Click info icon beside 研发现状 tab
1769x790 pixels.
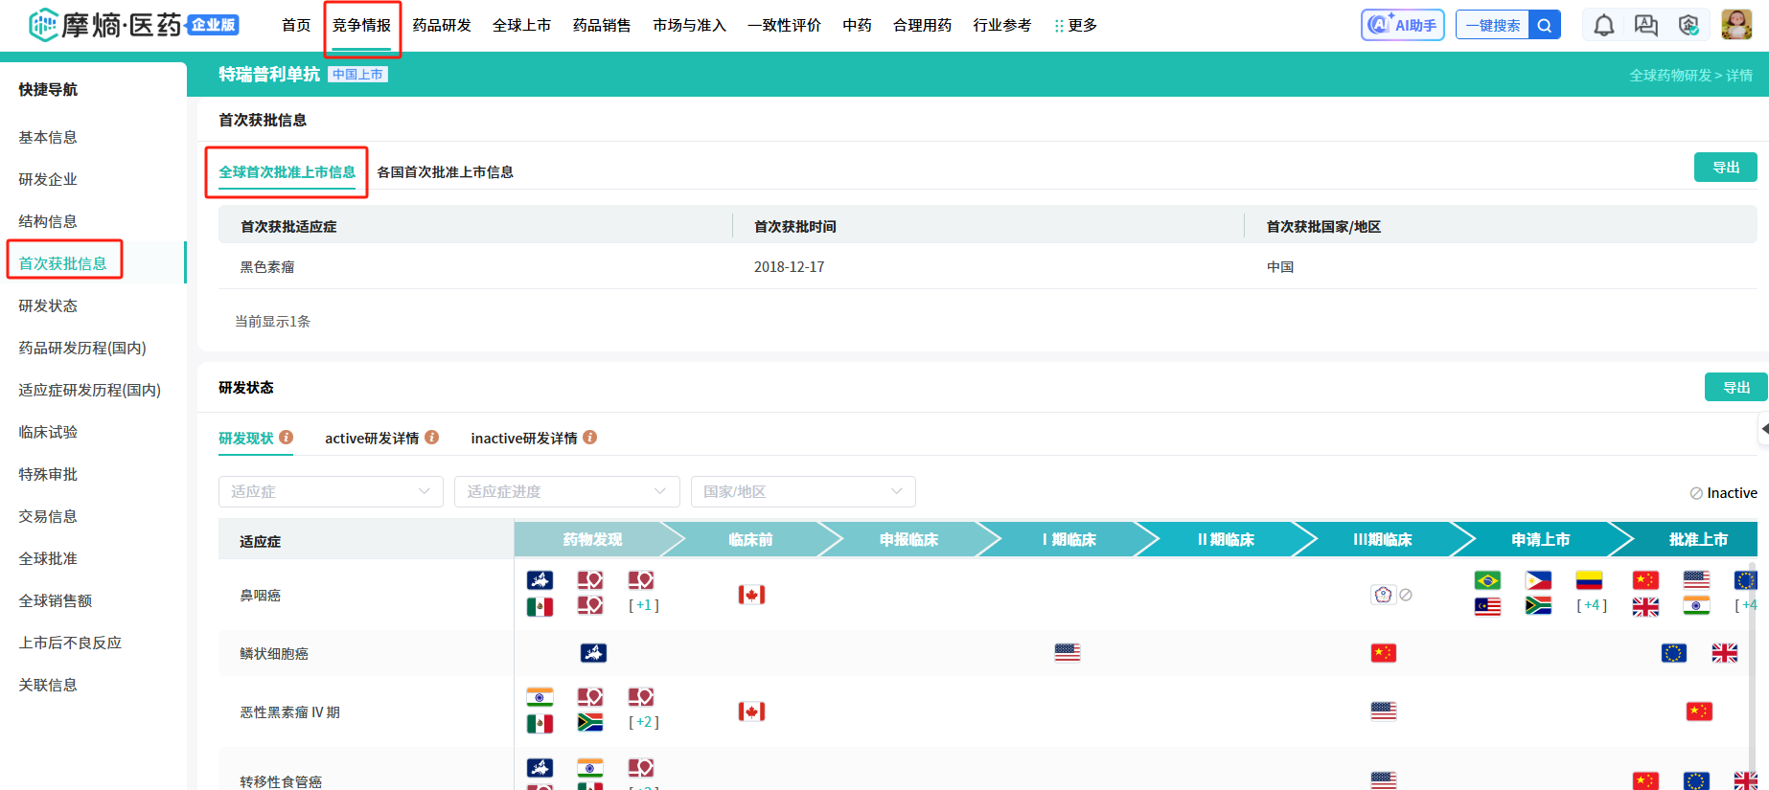pyautogui.click(x=287, y=438)
